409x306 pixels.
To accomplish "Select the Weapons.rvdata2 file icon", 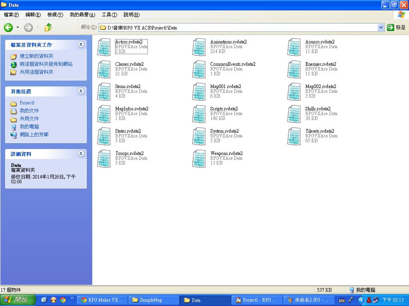I will click(x=199, y=159).
